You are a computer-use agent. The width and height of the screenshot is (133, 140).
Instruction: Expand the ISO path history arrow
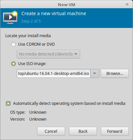(x=95, y=74)
